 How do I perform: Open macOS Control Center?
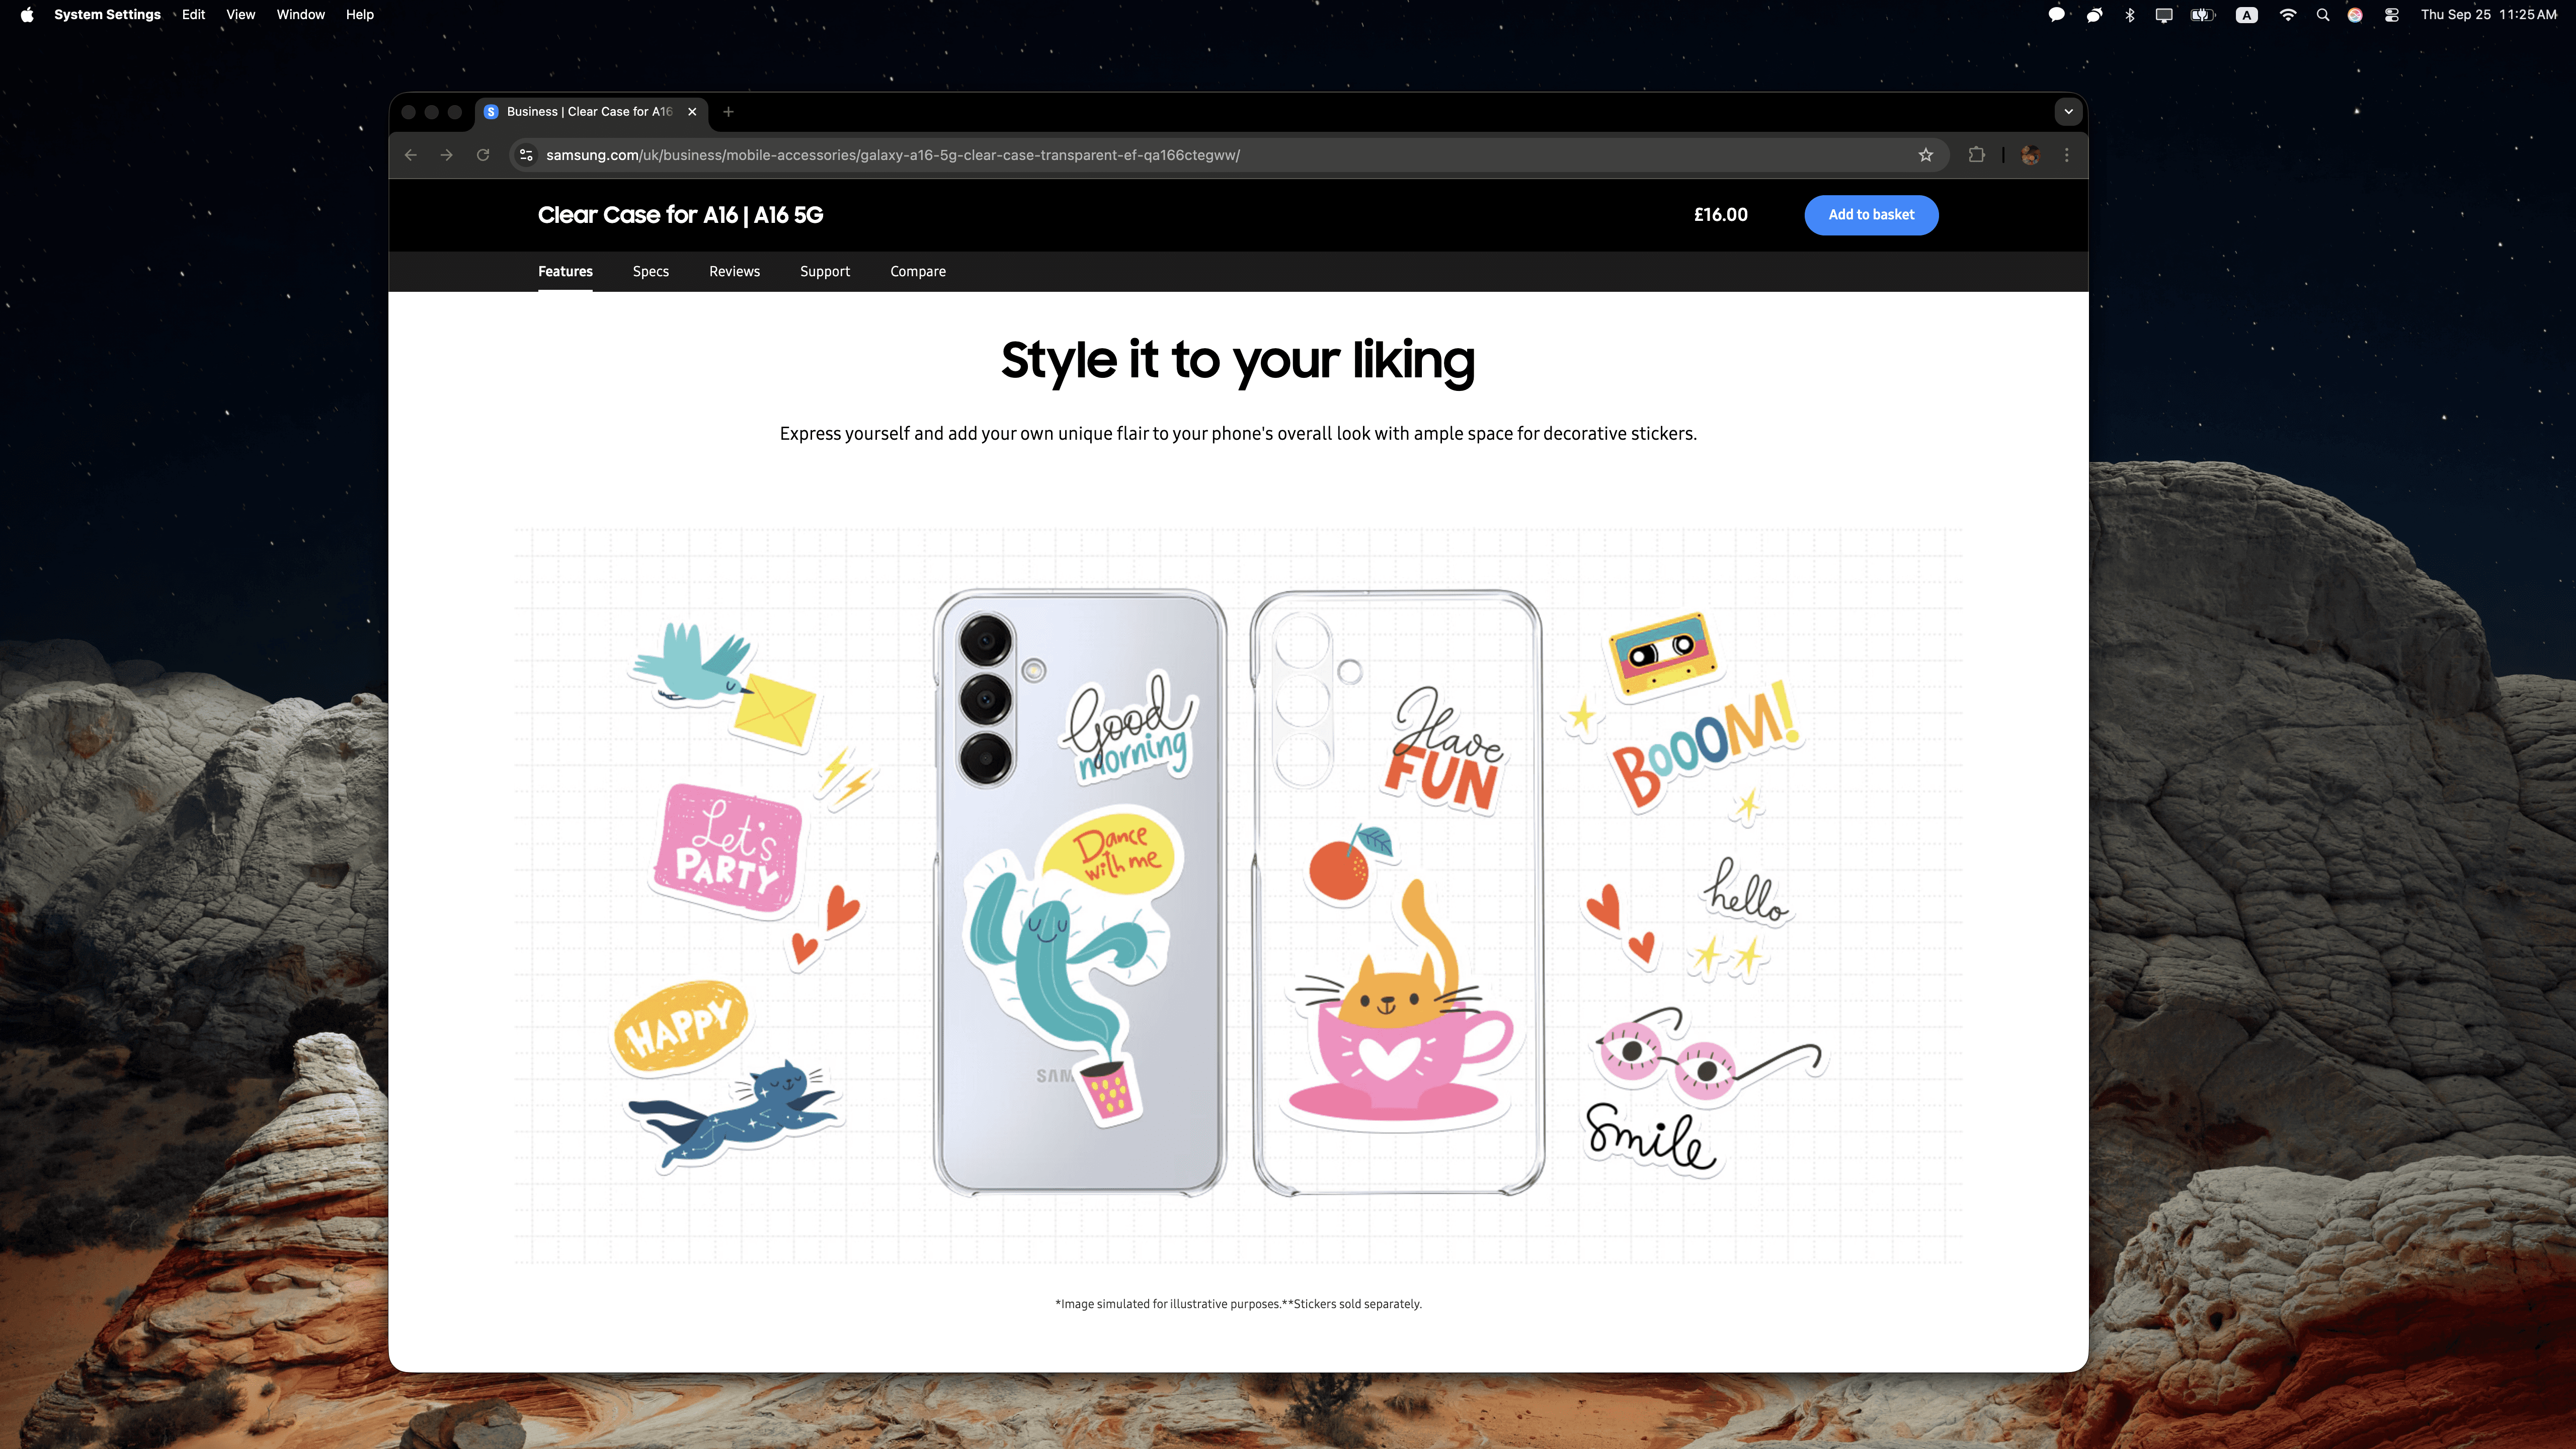pos(2391,15)
